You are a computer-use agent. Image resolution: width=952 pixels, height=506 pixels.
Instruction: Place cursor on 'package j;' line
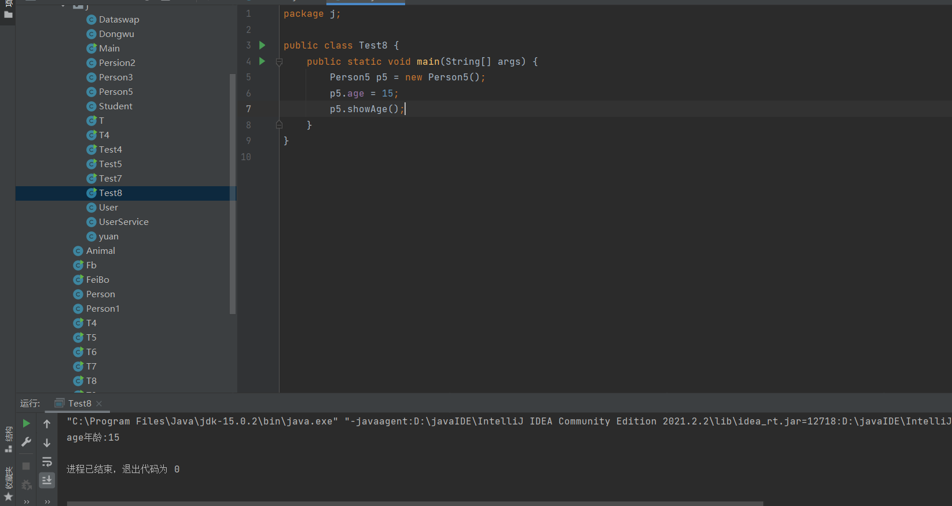pos(312,14)
